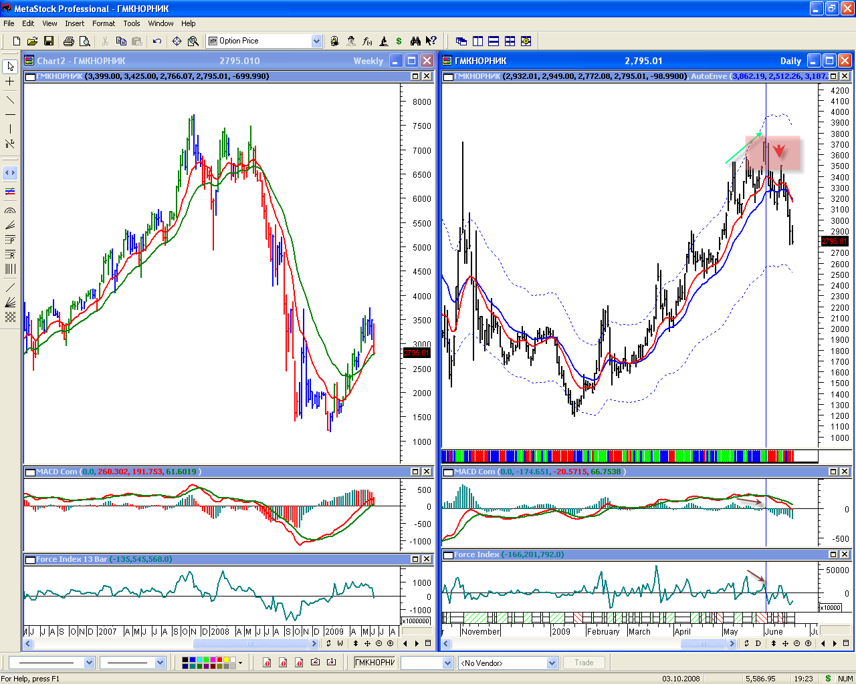Select the horizontal line tool
Image resolution: width=856 pixels, height=684 pixels.
(10, 114)
